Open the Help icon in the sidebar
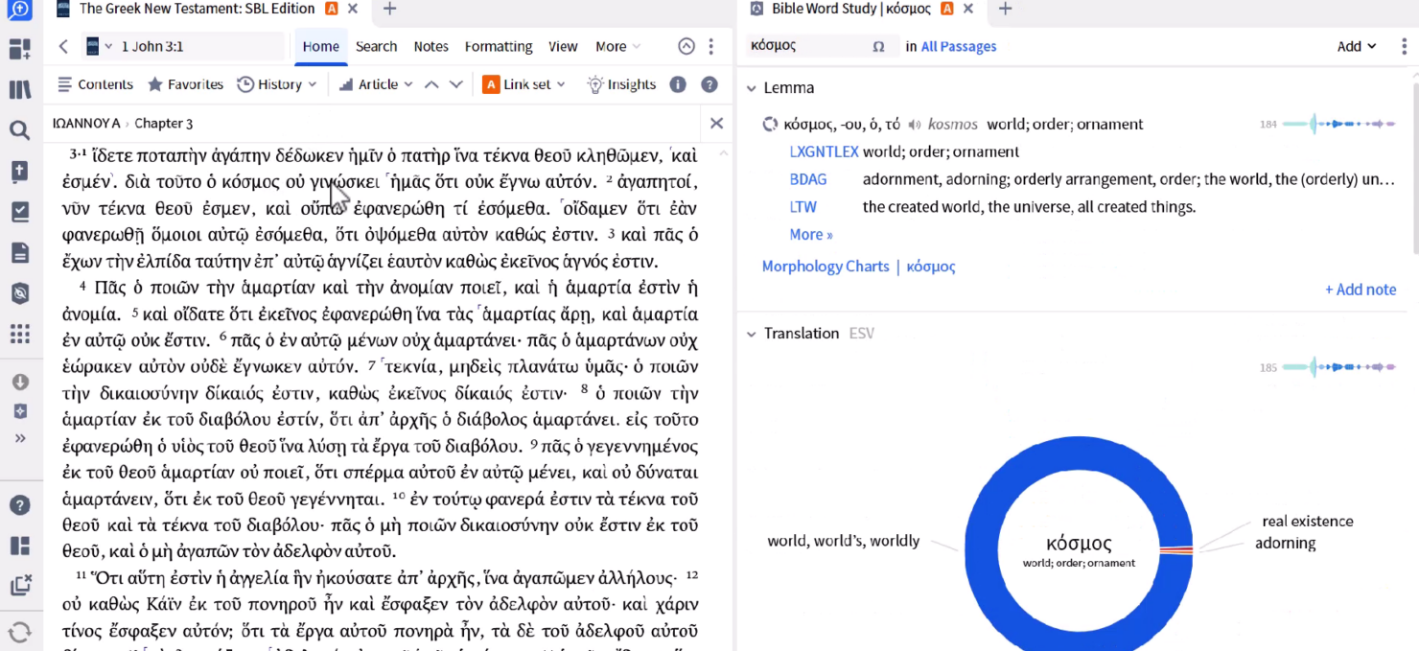1419x651 pixels. point(20,504)
